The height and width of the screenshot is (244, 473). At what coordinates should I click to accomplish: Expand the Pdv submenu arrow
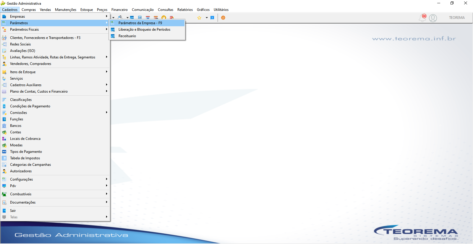[x=107, y=186]
